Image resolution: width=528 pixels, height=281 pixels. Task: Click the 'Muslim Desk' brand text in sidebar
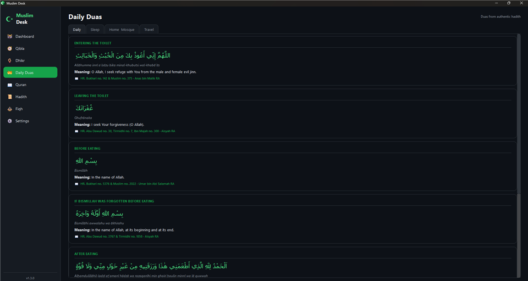25,19
